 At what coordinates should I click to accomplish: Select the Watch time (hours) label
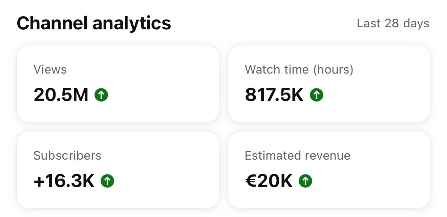click(299, 70)
